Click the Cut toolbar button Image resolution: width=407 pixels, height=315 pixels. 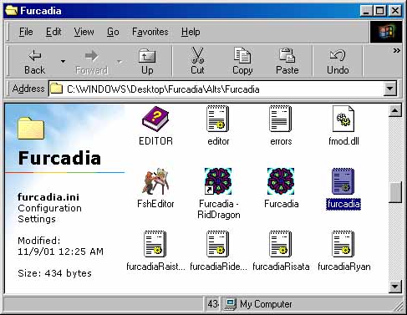click(197, 61)
